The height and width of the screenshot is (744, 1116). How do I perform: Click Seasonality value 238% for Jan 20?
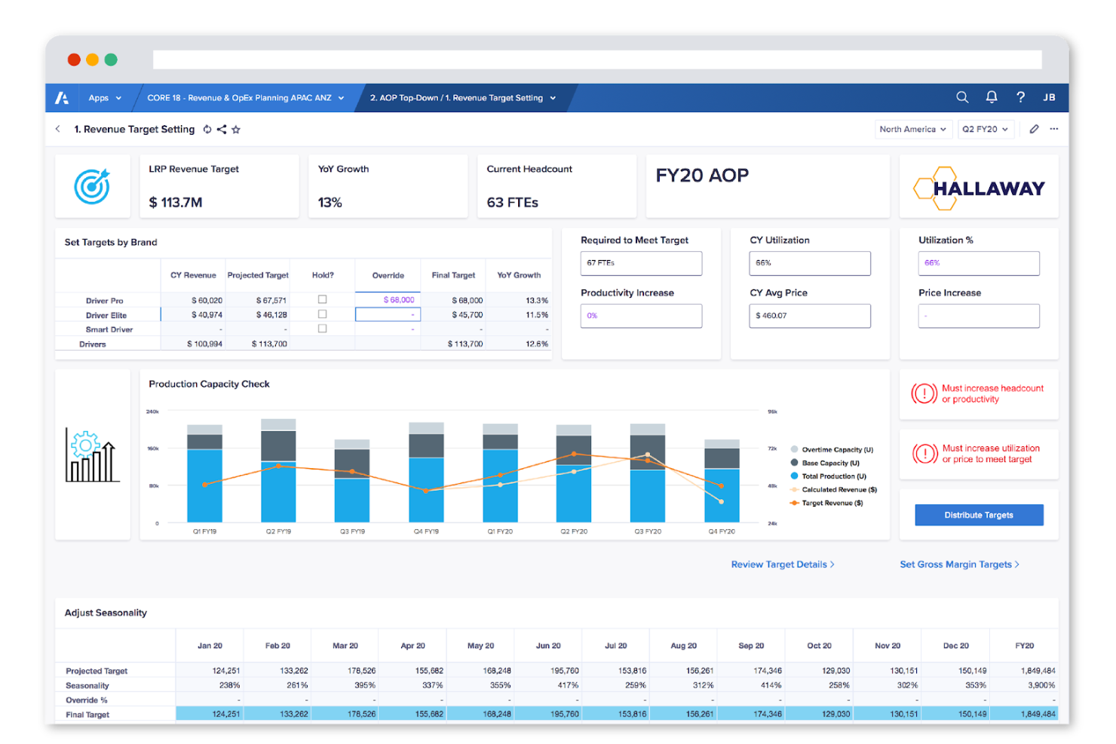210,685
